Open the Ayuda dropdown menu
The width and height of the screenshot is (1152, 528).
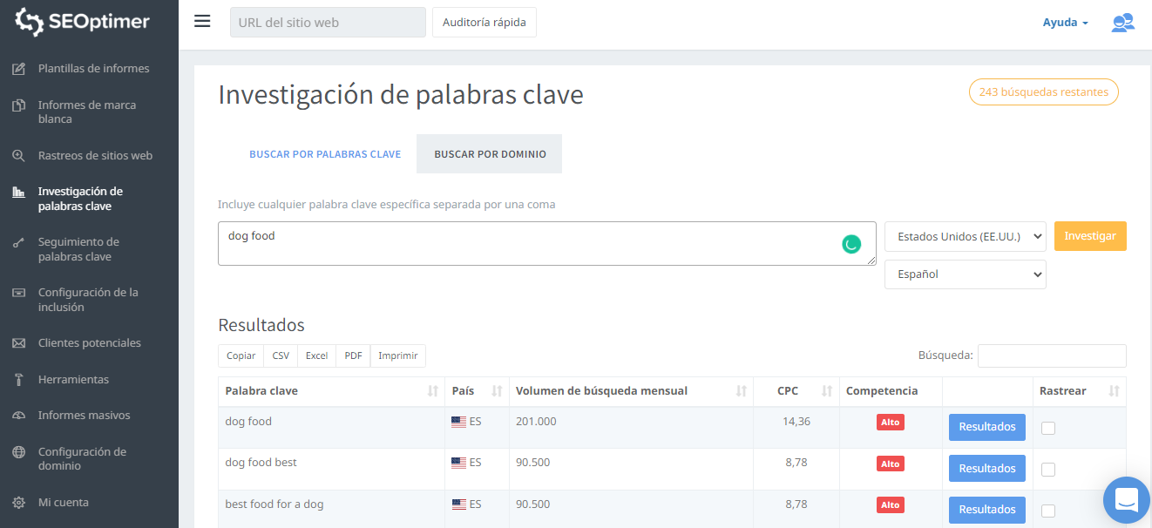click(x=1065, y=23)
